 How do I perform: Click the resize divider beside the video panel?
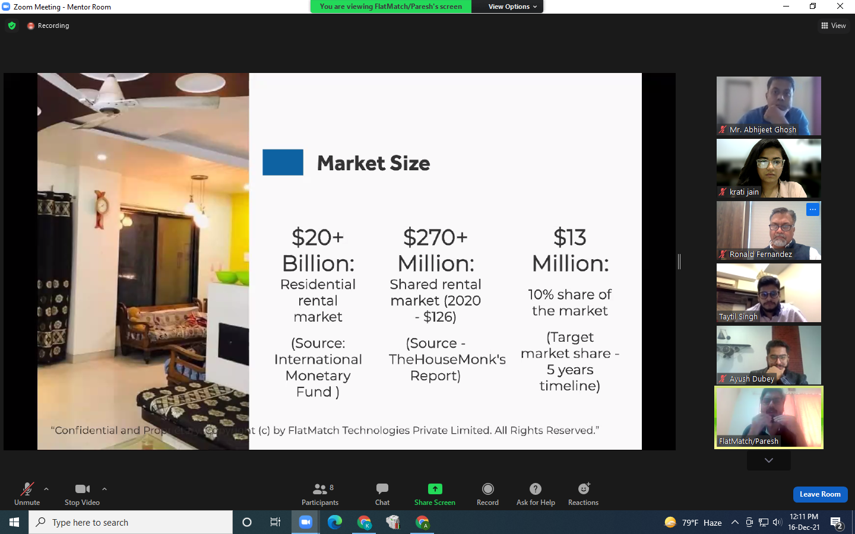pyautogui.click(x=679, y=261)
